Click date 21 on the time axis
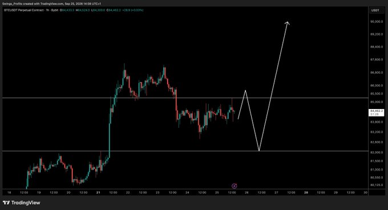The height and width of the screenshot is (210, 388). (x=98, y=192)
